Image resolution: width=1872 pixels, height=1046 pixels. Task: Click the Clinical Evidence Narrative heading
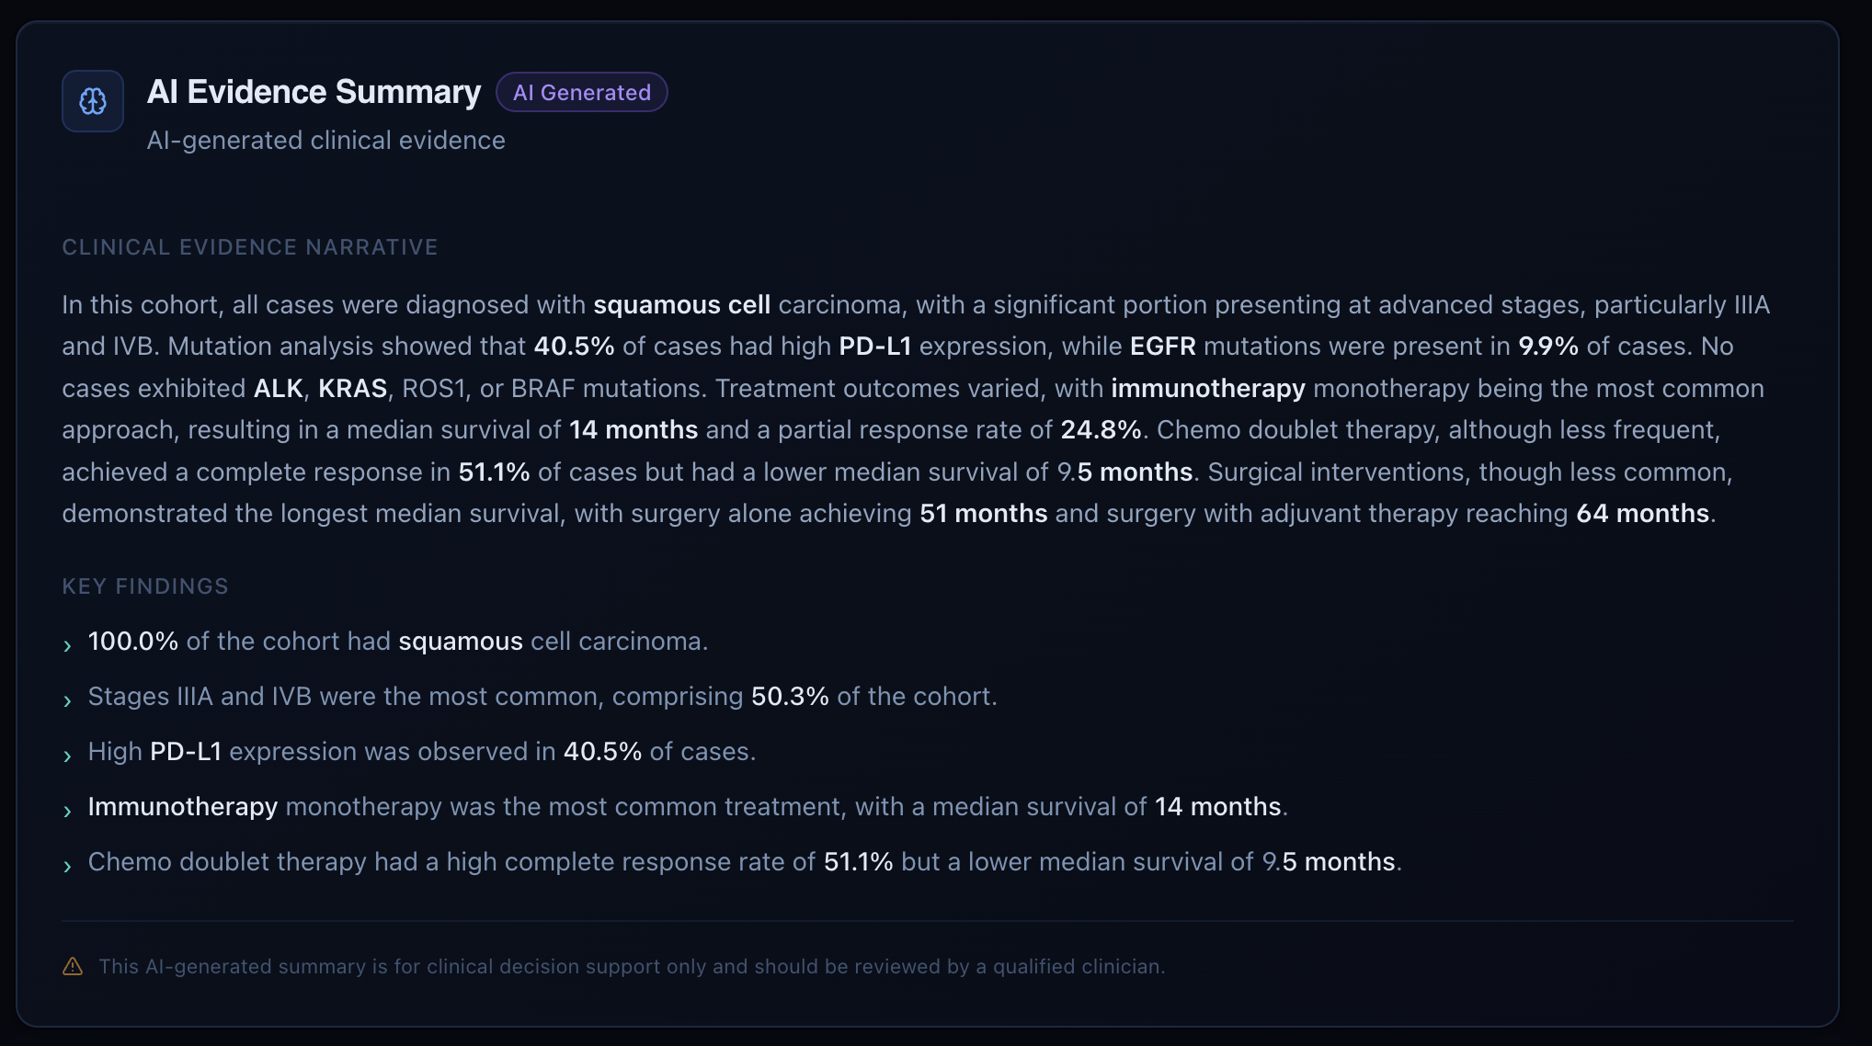click(x=250, y=247)
